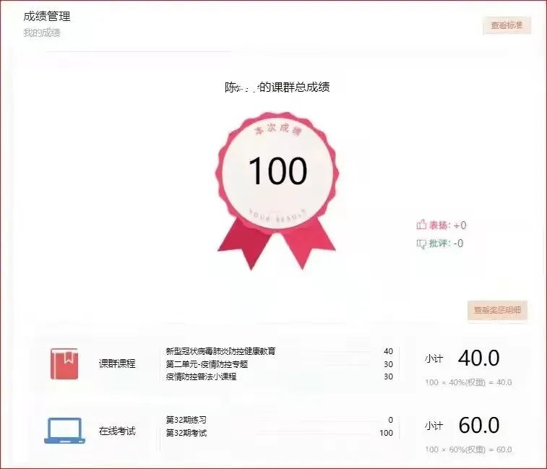Image resolution: width=547 pixels, height=469 pixels.
Task: Open course 疫情防控普法小课程
Action: pos(201,377)
